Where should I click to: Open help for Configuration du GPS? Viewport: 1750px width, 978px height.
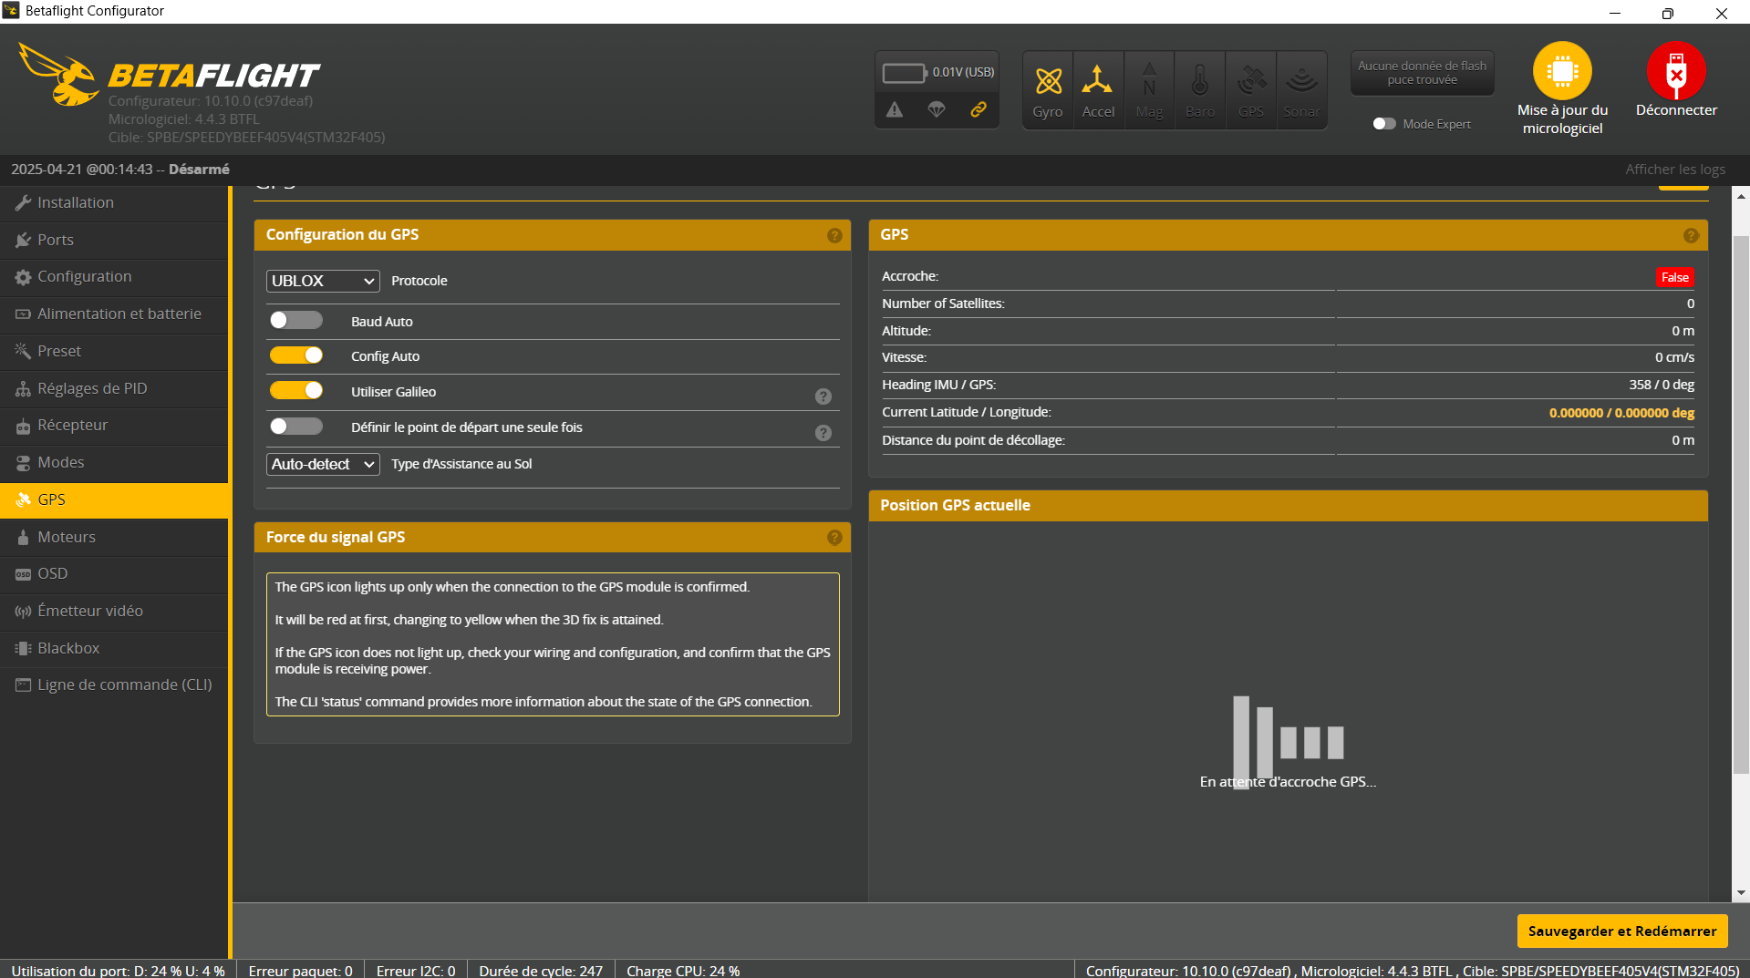click(834, 235)
